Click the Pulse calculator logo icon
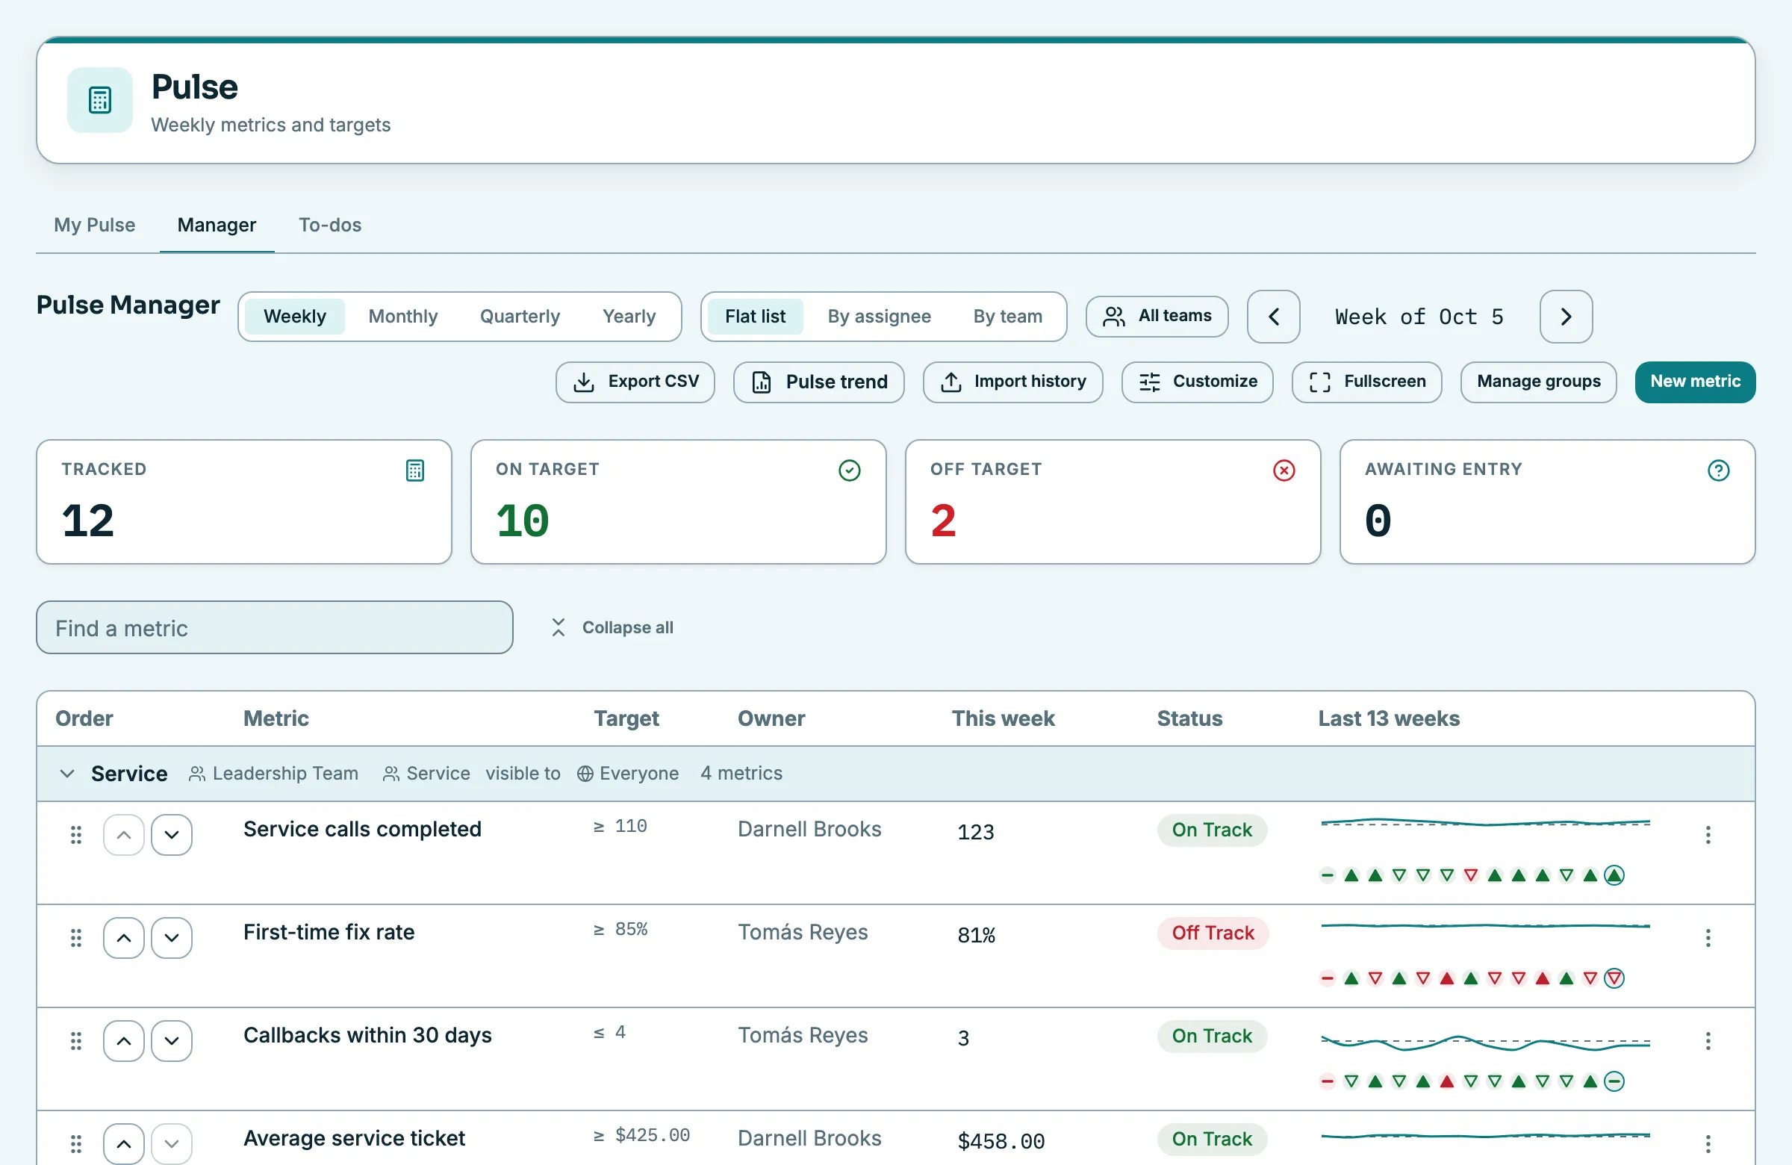Screen dimensions: 1792x1165 [x=100, y=100]
